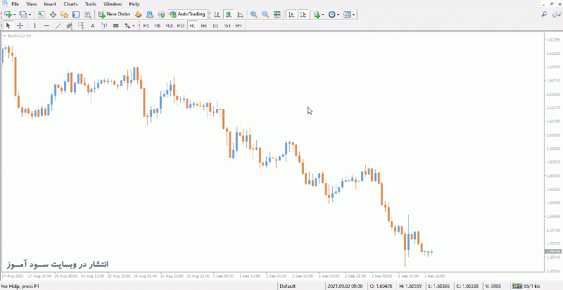Expand the New Chart dropdown arrow
The height and width of the screenshot is (290, 563).
tap(14, 15)
